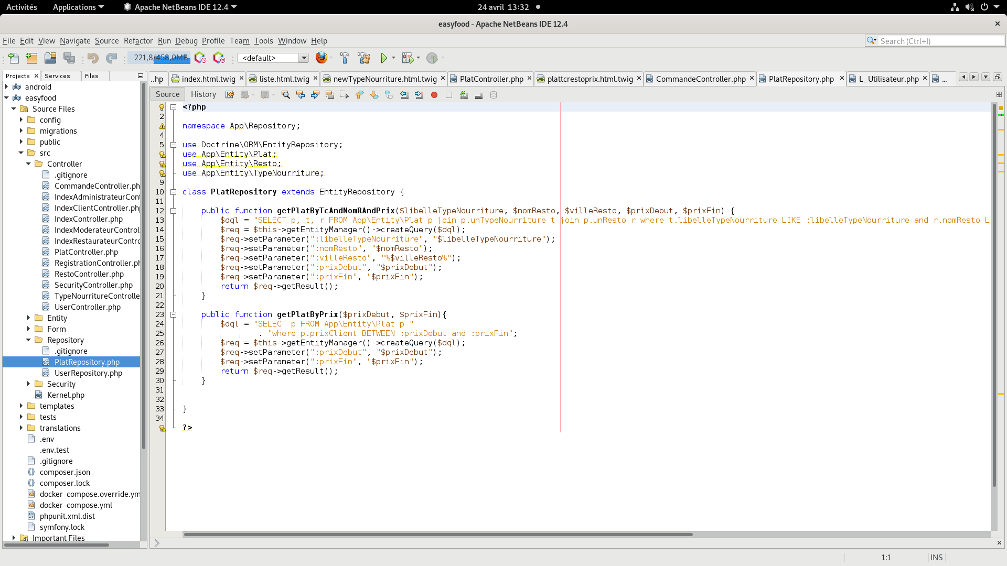
Task: Toggle Rectangular Selection in the editor toolbar
Action: pyautogui.click(x=345, y=95)
